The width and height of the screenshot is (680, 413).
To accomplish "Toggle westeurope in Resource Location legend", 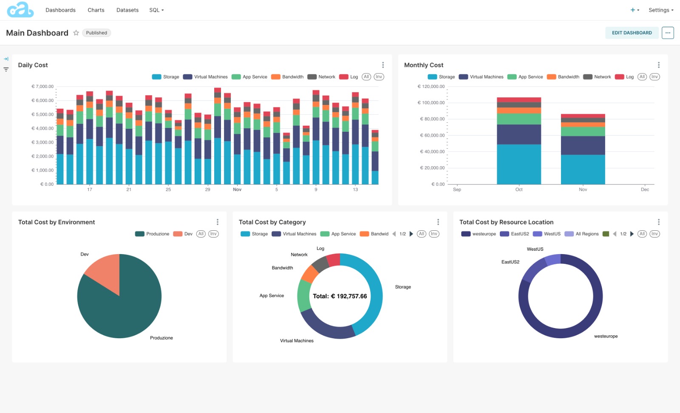I will [479, 234].
